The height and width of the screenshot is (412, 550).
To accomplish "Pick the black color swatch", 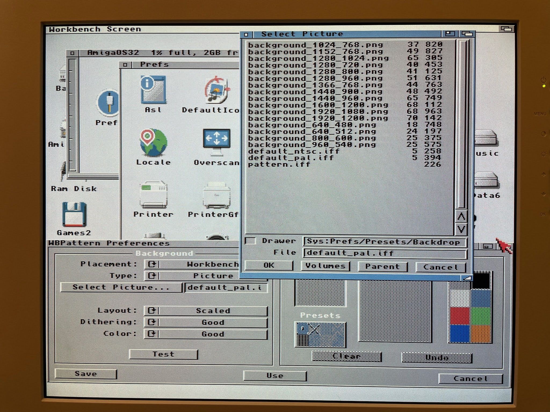I will click(x=481, y=280).
